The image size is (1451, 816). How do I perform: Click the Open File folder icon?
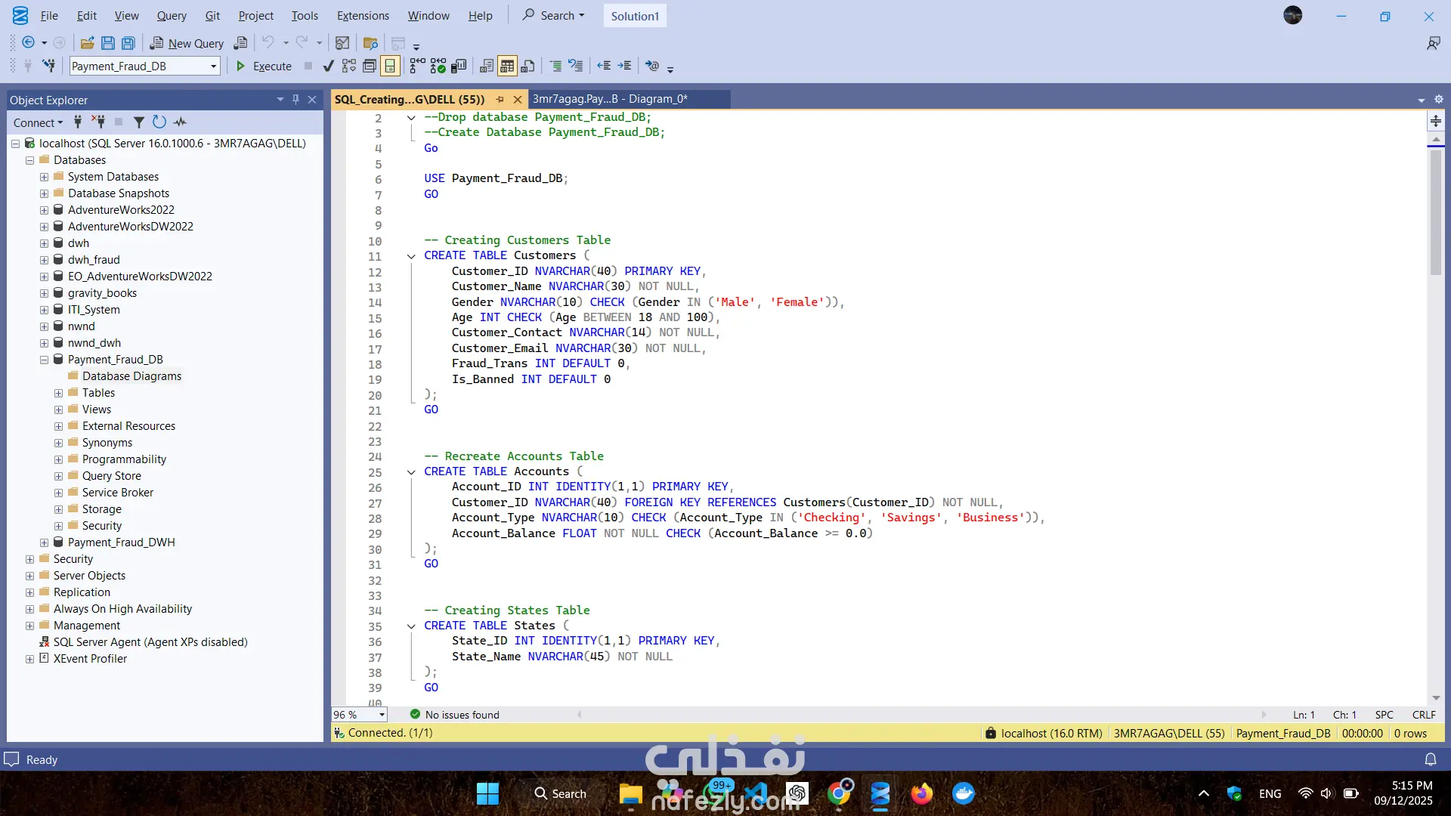coord(88,43)
